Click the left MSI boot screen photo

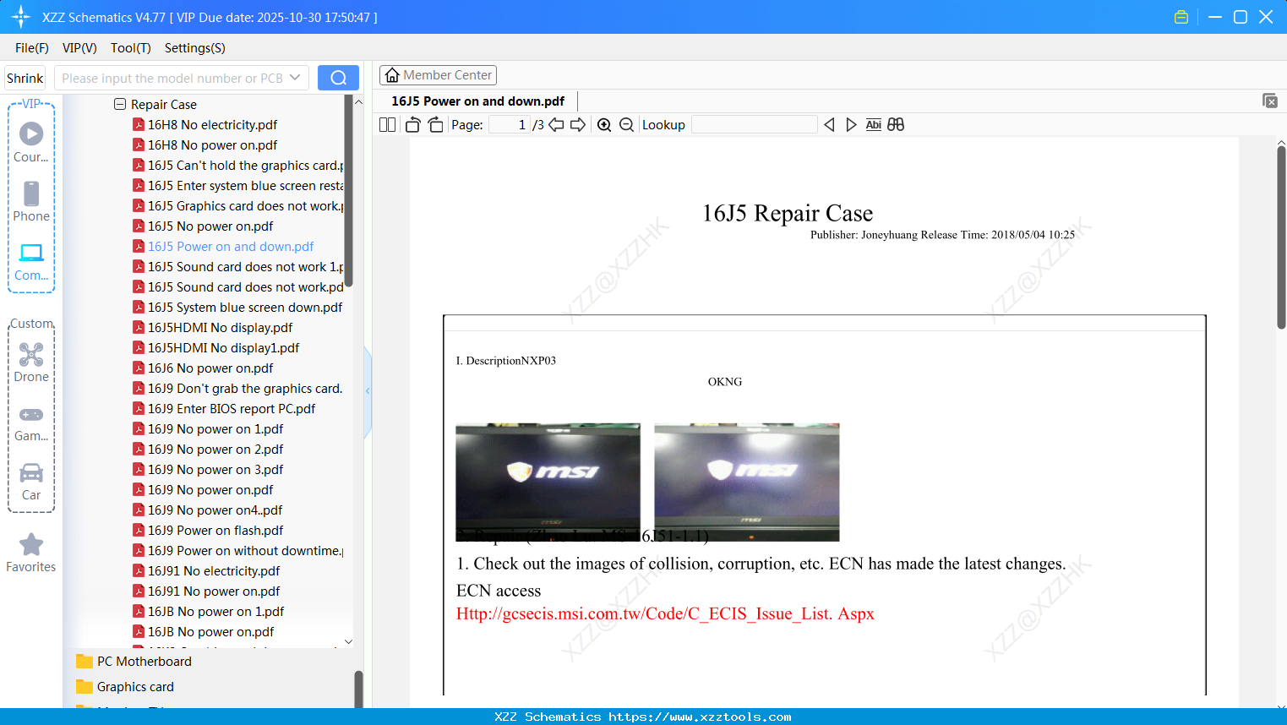coord(548,482)
